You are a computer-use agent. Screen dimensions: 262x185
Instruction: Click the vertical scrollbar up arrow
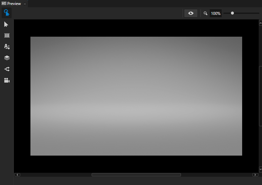click(260, 23)
